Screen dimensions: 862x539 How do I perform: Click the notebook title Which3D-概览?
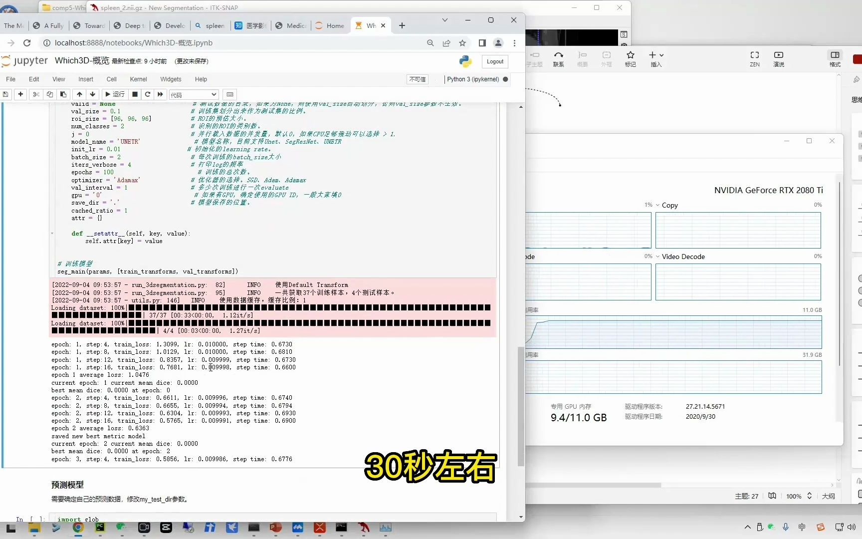(82, 60)
